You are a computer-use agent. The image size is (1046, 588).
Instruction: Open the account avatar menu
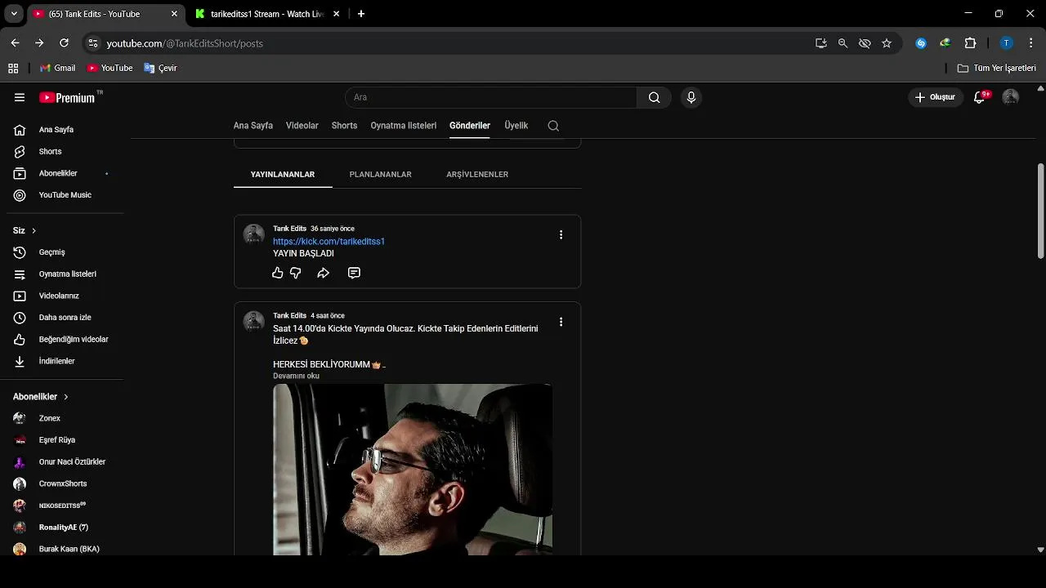click(x=1011, y=97)
